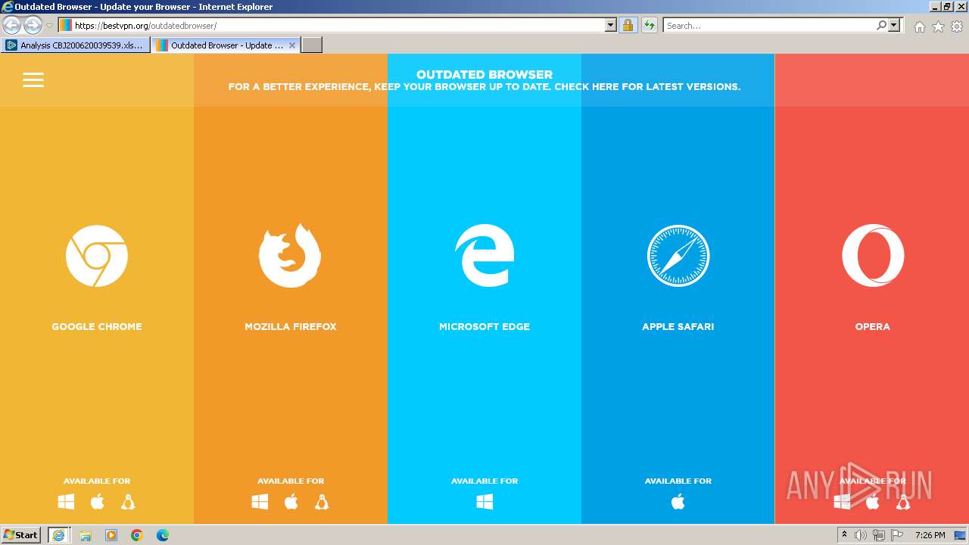Select Linux penguin icon under Mozilla Firefox
The image size is (969, 545).
click(322, 501)
